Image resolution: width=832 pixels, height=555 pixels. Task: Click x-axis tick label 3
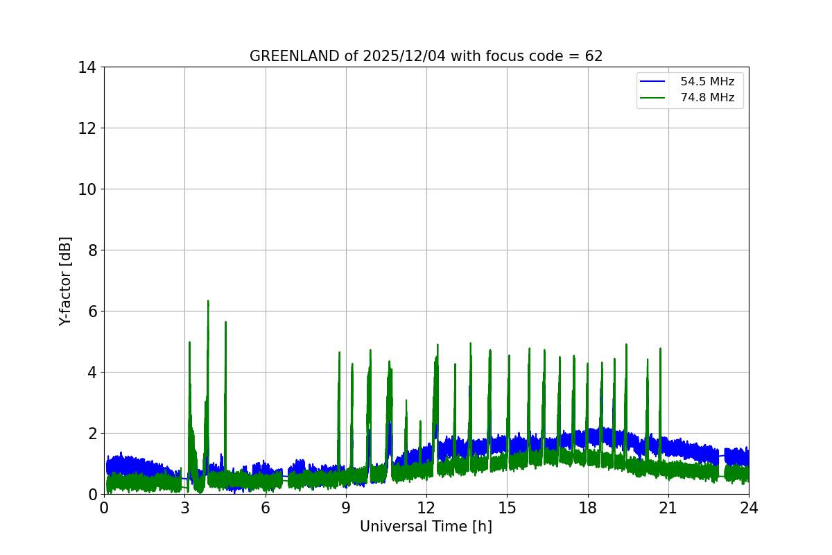tap(184, 508)
